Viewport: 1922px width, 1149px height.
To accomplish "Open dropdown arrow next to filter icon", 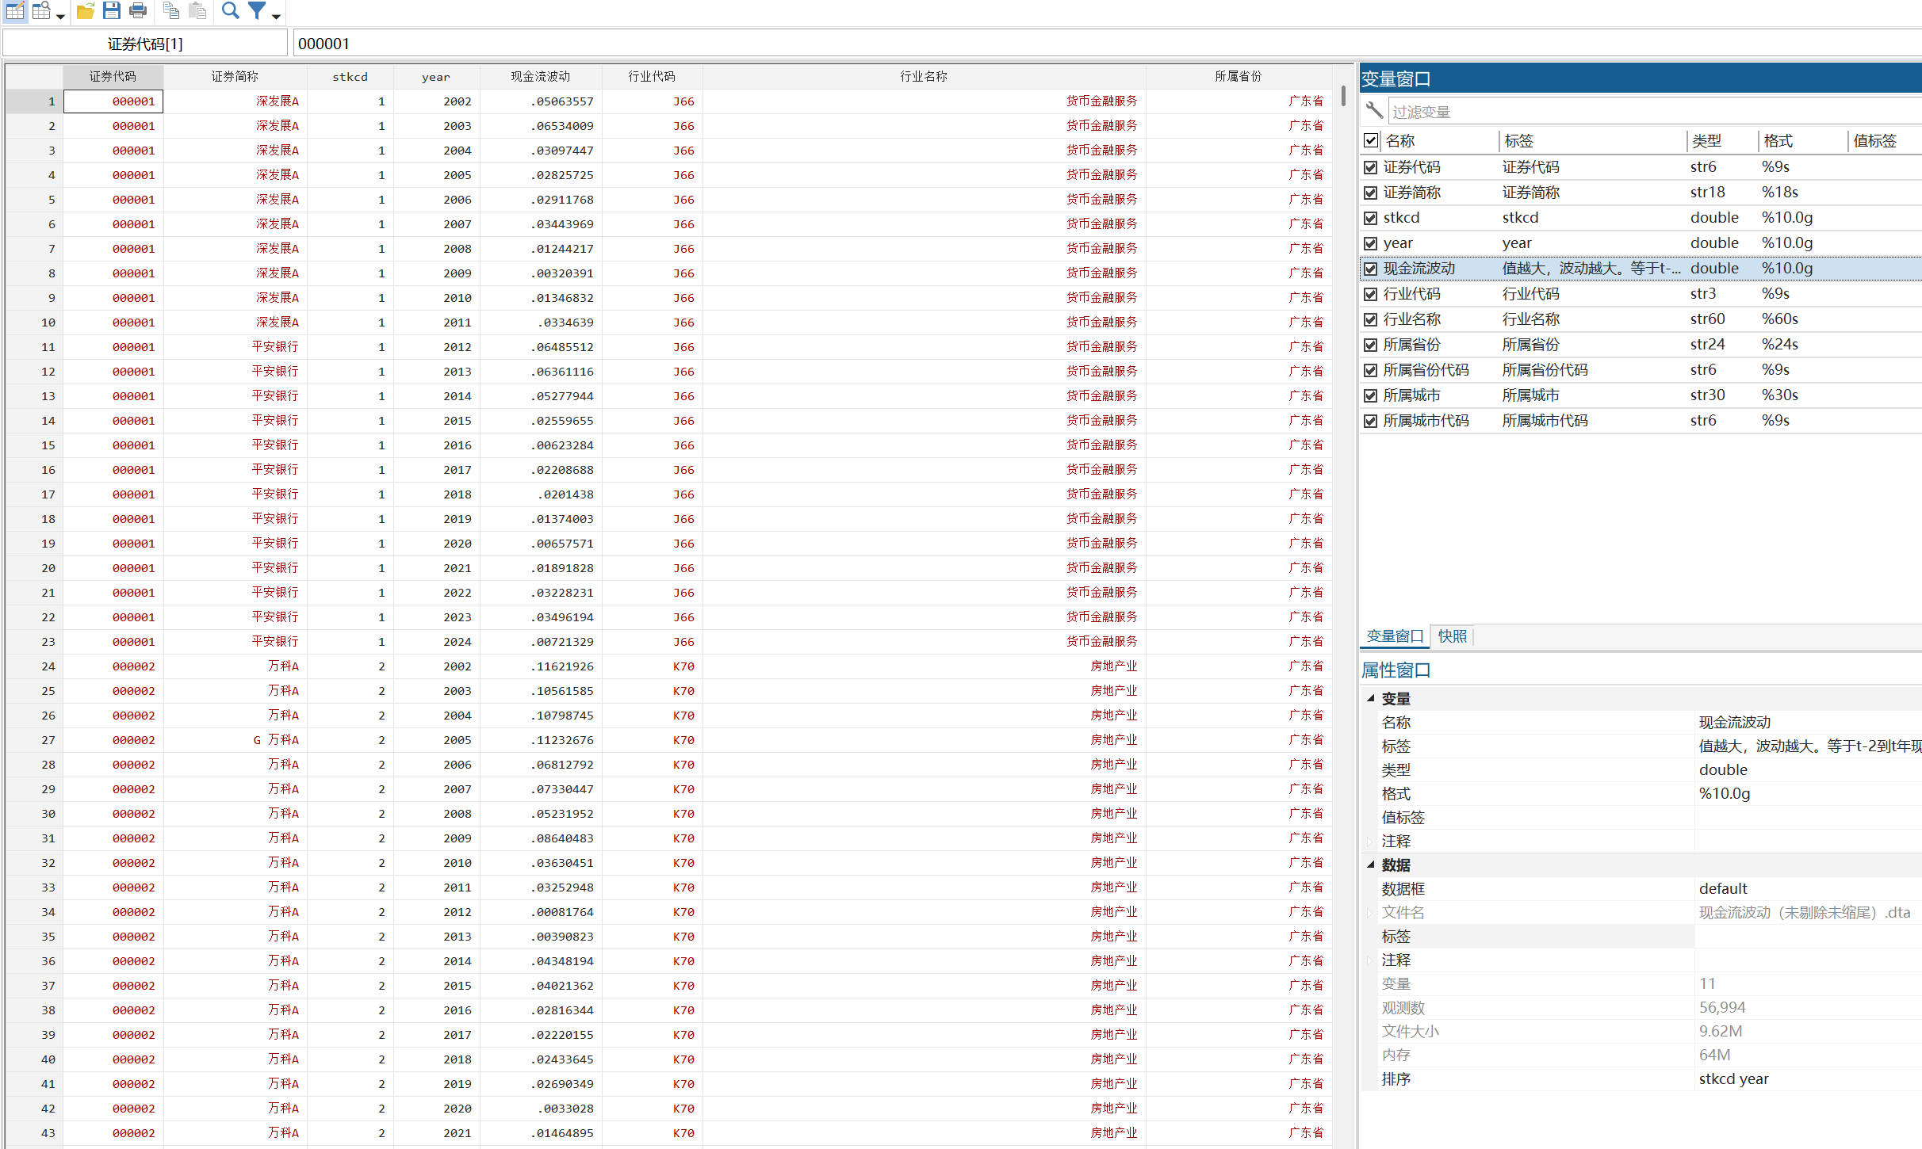I will (276, 16).
